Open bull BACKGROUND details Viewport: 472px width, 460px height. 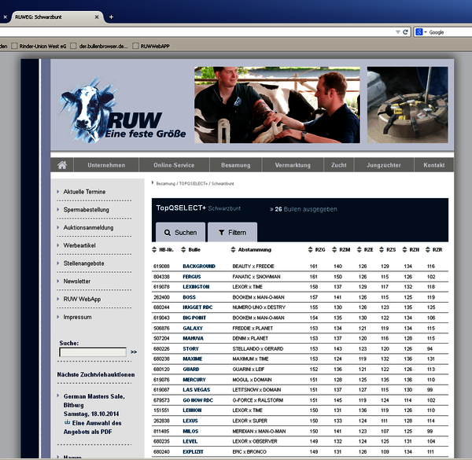tap(199, 267)
